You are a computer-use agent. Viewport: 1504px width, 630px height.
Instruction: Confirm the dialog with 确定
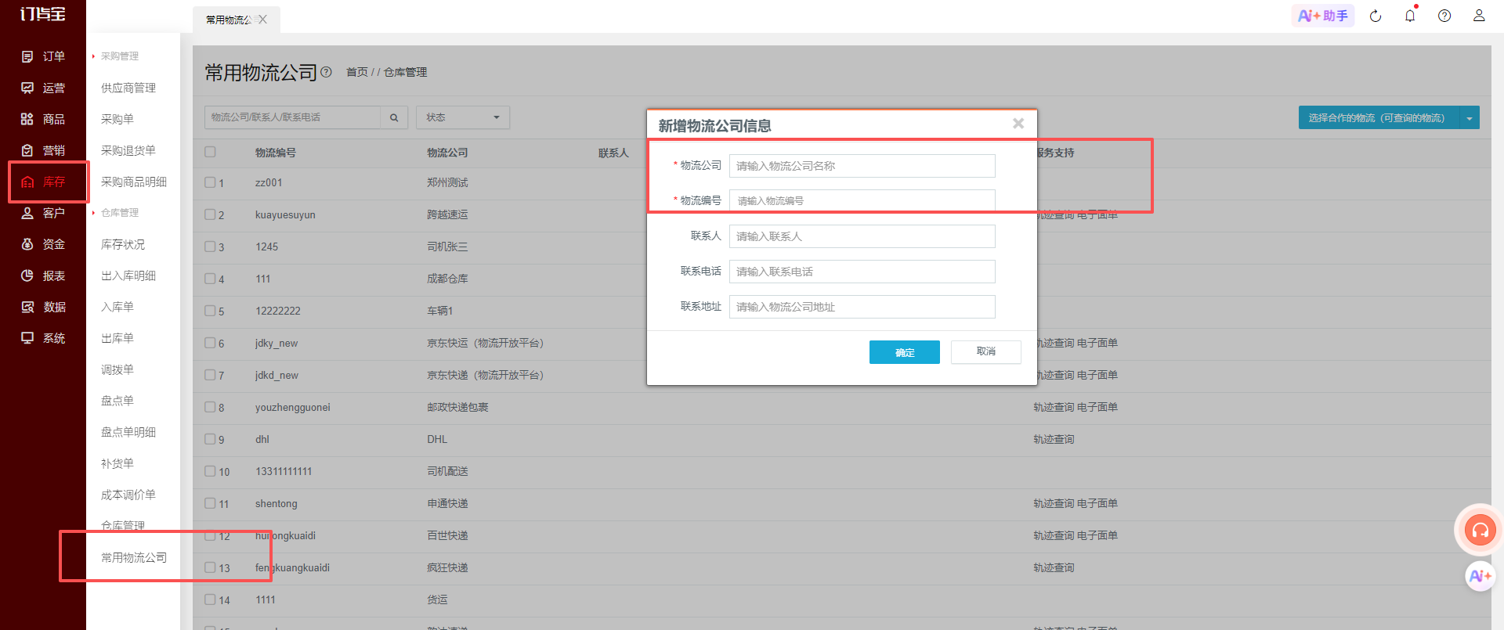click(x=905, y=352)
